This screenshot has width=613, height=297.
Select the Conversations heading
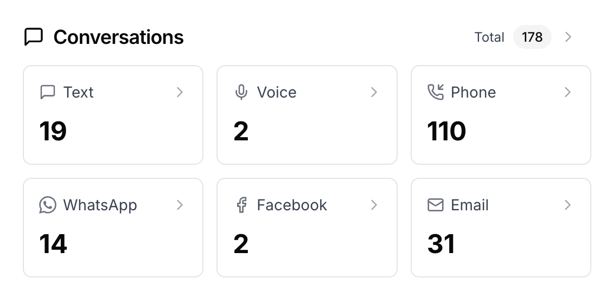point(118,37)
